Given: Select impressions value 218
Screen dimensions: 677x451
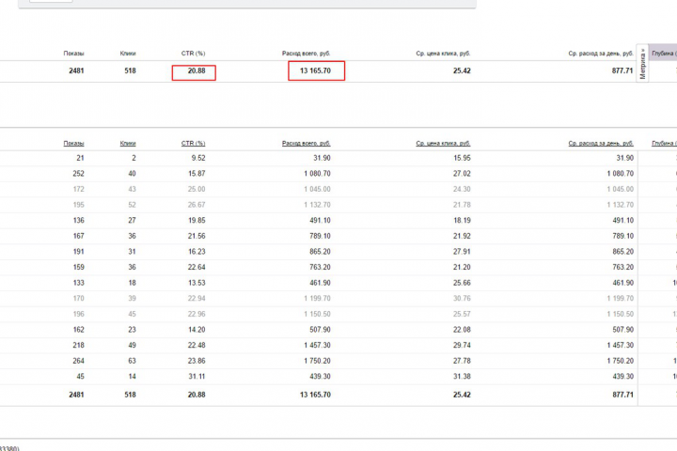Looking at the screenshot, I should 78,345.
